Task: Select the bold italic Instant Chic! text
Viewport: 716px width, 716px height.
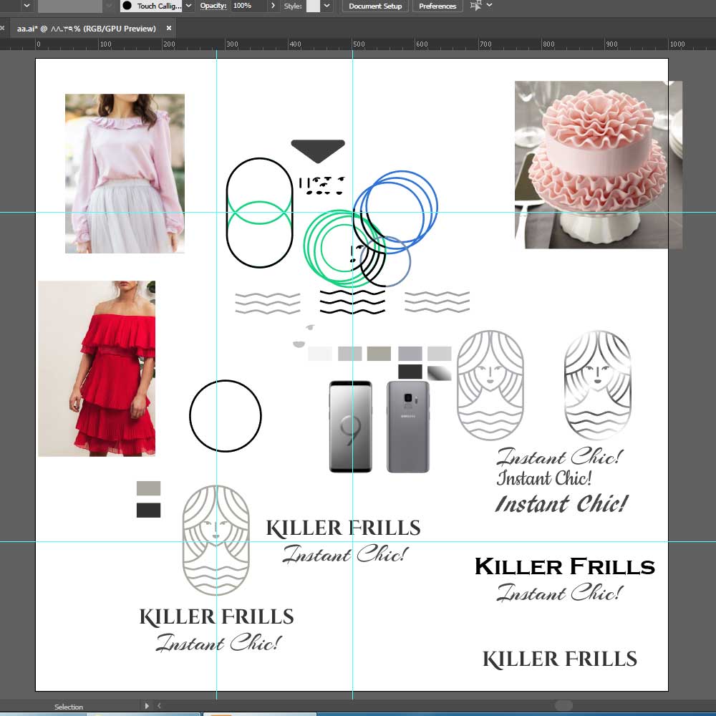Action: (x=562, y=504)
